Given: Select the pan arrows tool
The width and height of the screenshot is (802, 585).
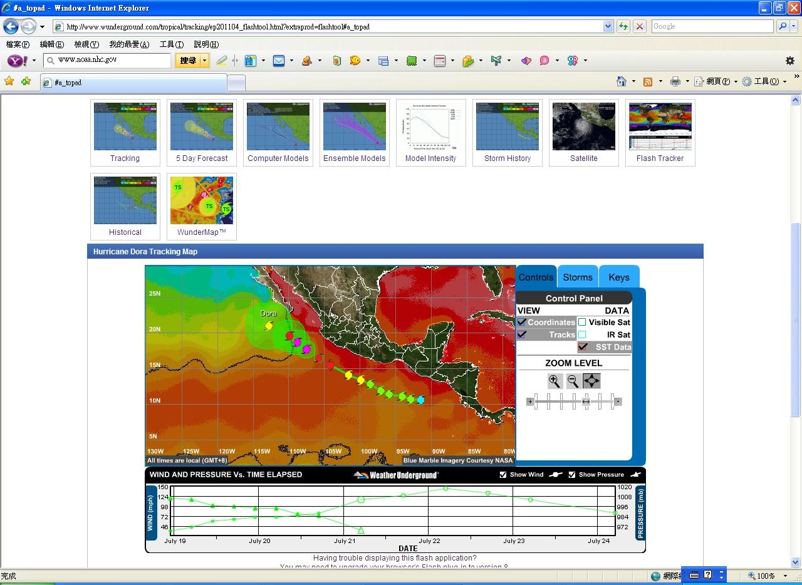Looking at the screenshot, I should pyautogui.click(x=591, y=381).
